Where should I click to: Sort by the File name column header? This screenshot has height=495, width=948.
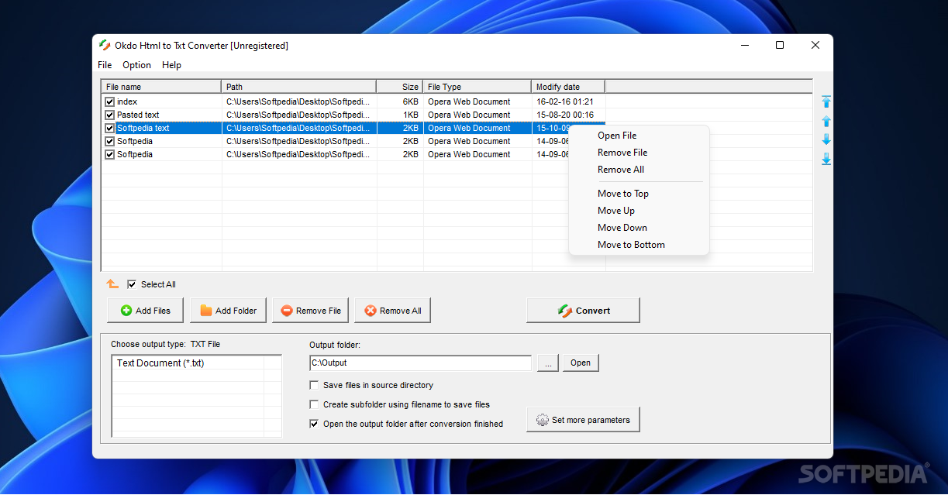tap(161, 87)
